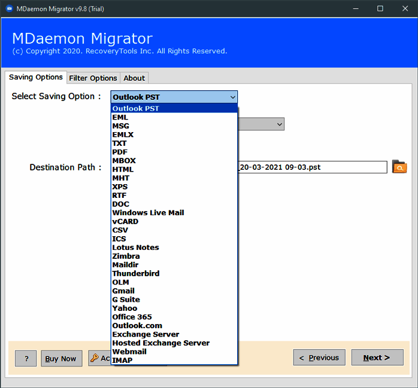Open the partially hidden gray dropdown below
Viewport: 418px width, 388px height.
(x=279, y=124)
